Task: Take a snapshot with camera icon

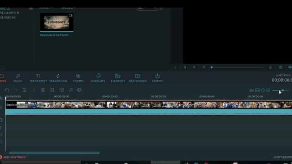Action: (281, 67)
